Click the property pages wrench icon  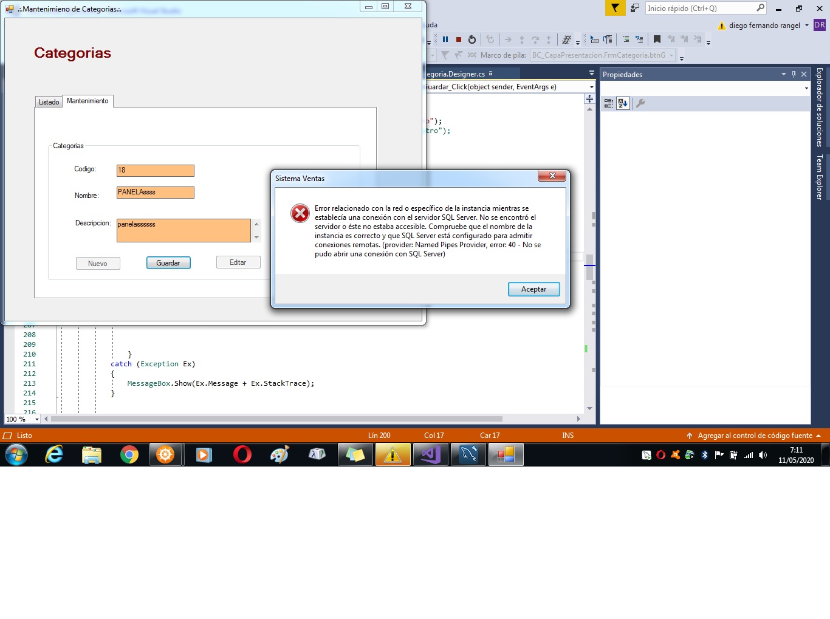(640, 103)
